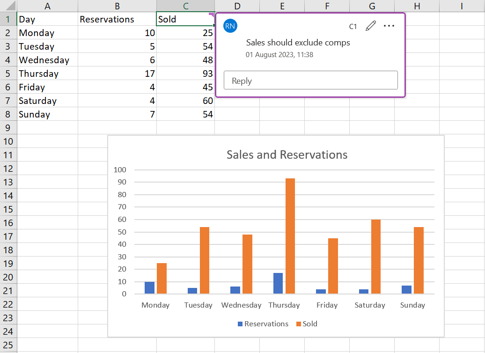Select row 1 header

[x=8, y=19]
